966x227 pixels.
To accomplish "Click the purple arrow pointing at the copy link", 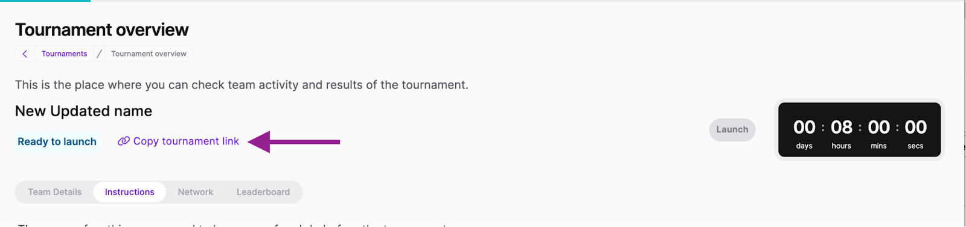I will [x=294, y=141].
